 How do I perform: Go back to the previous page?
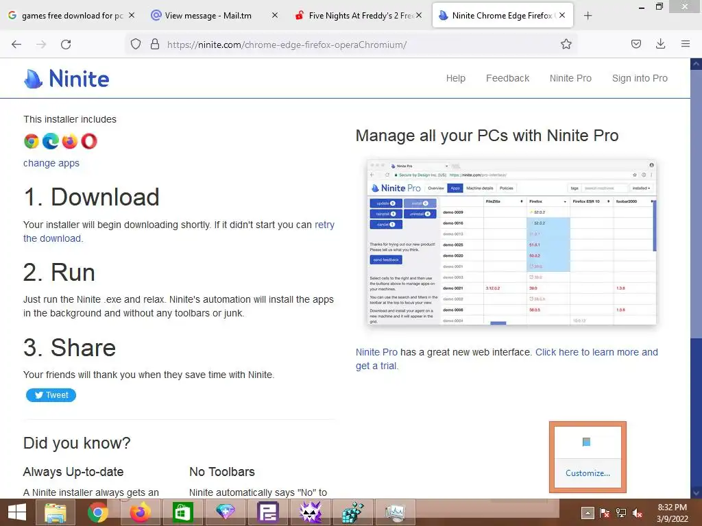coord(16,45)
